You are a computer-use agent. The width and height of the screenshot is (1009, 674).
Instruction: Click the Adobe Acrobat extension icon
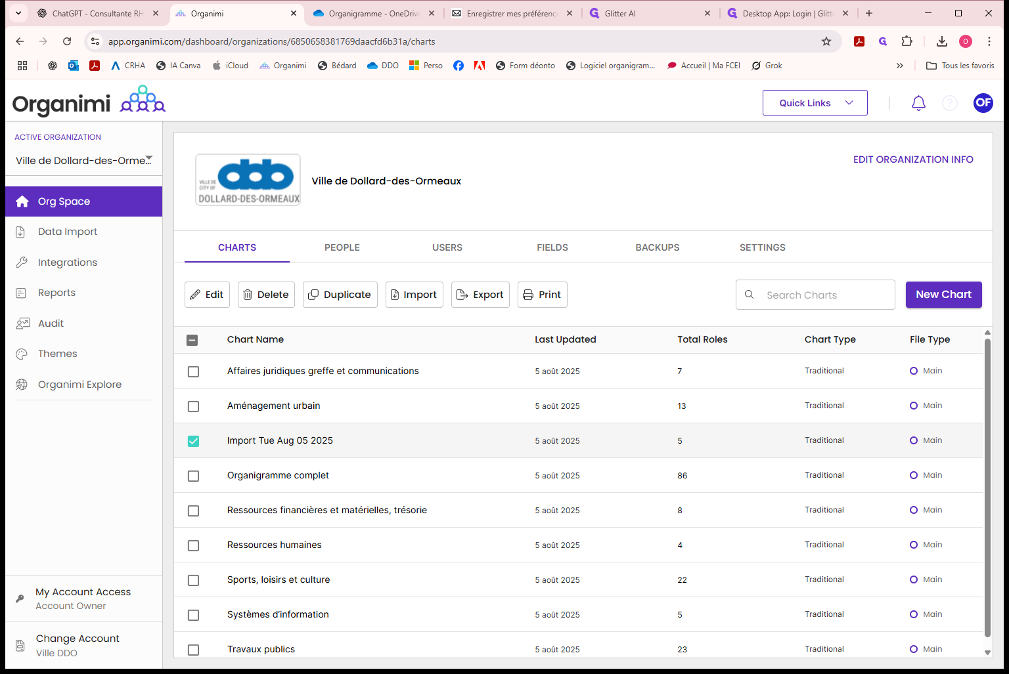tap(859, 41)
